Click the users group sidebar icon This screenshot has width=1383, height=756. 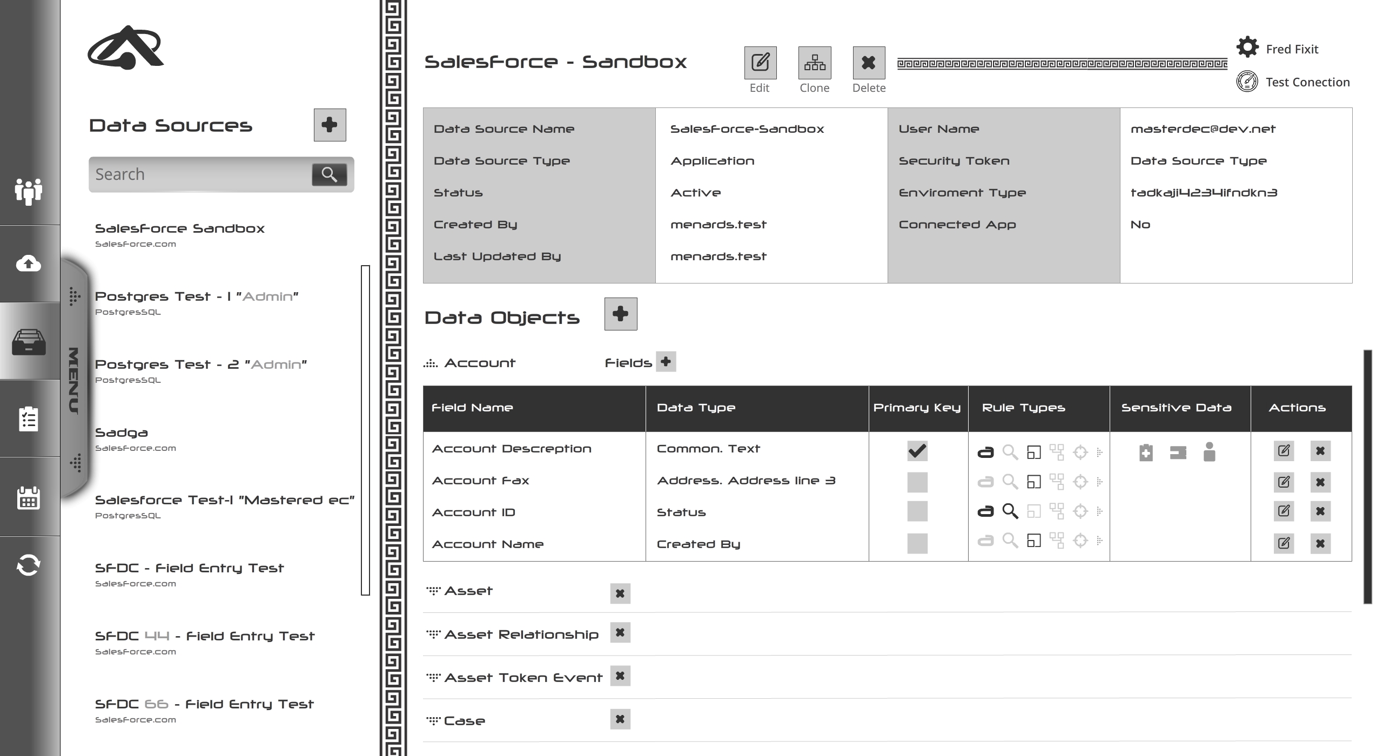point(29,191)
